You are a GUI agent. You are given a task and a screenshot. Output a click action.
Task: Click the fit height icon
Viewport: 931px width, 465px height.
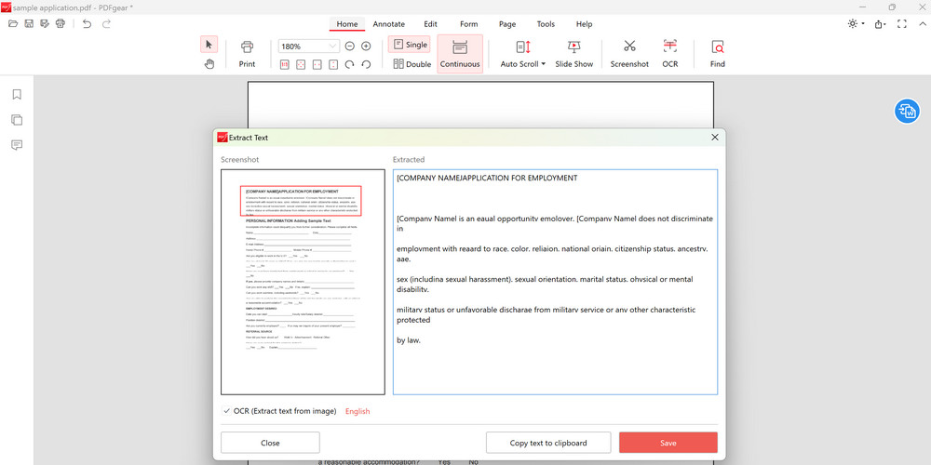click(333, 64)
